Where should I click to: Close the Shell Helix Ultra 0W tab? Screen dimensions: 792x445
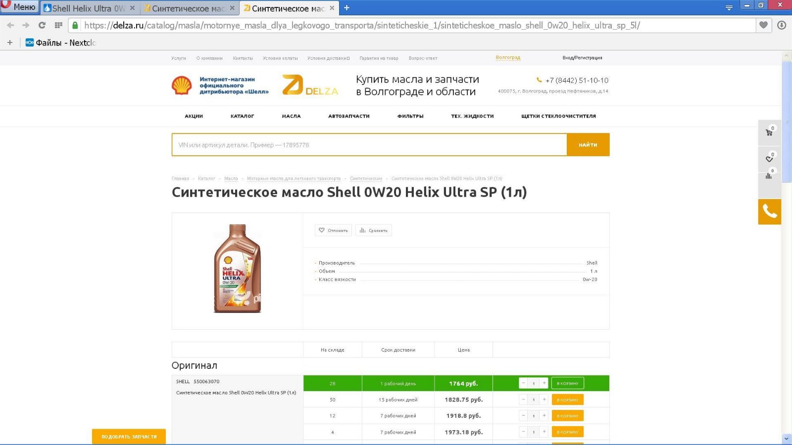pyautogui.click(x=132, y=8)
